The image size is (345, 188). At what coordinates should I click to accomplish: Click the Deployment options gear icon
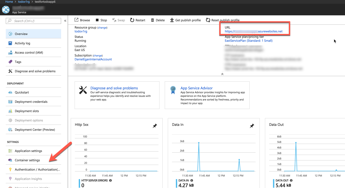coord(10,120)
